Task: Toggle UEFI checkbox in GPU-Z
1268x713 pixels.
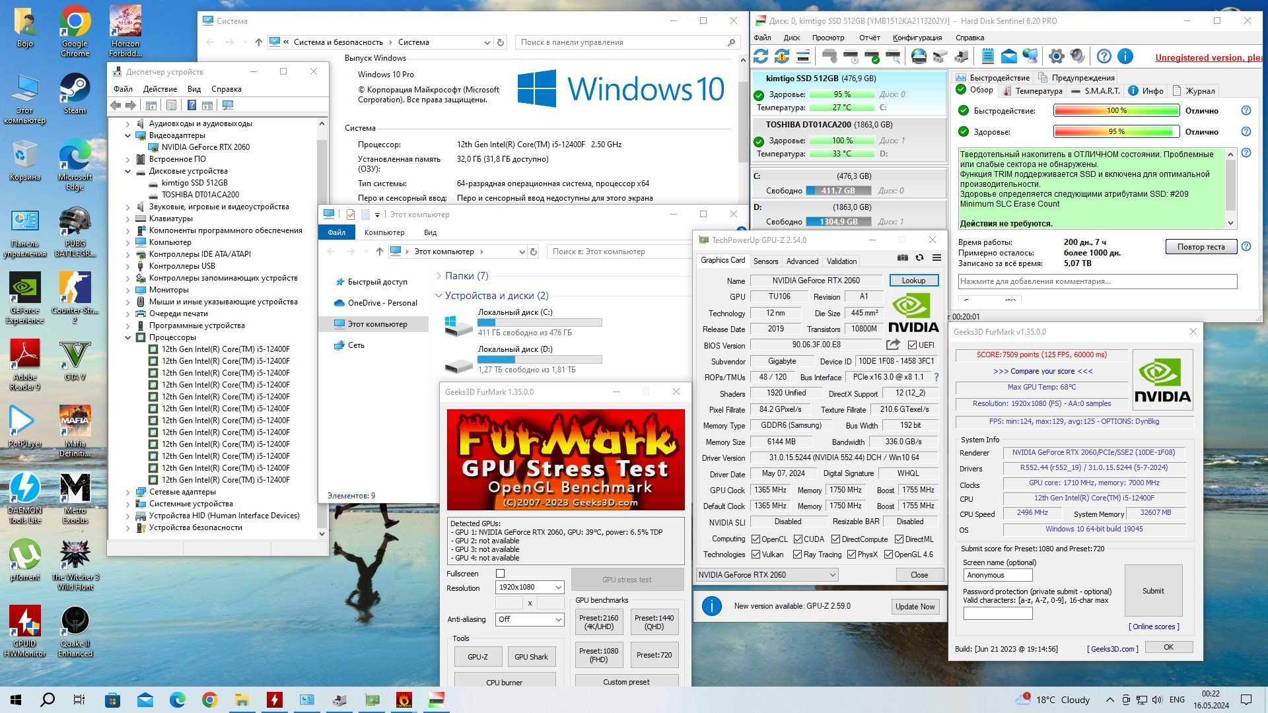Action: click(x=912, y=345)
